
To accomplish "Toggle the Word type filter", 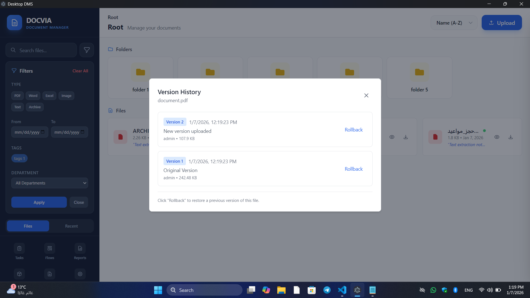I will pyautogui.click(x=33, y=96).
